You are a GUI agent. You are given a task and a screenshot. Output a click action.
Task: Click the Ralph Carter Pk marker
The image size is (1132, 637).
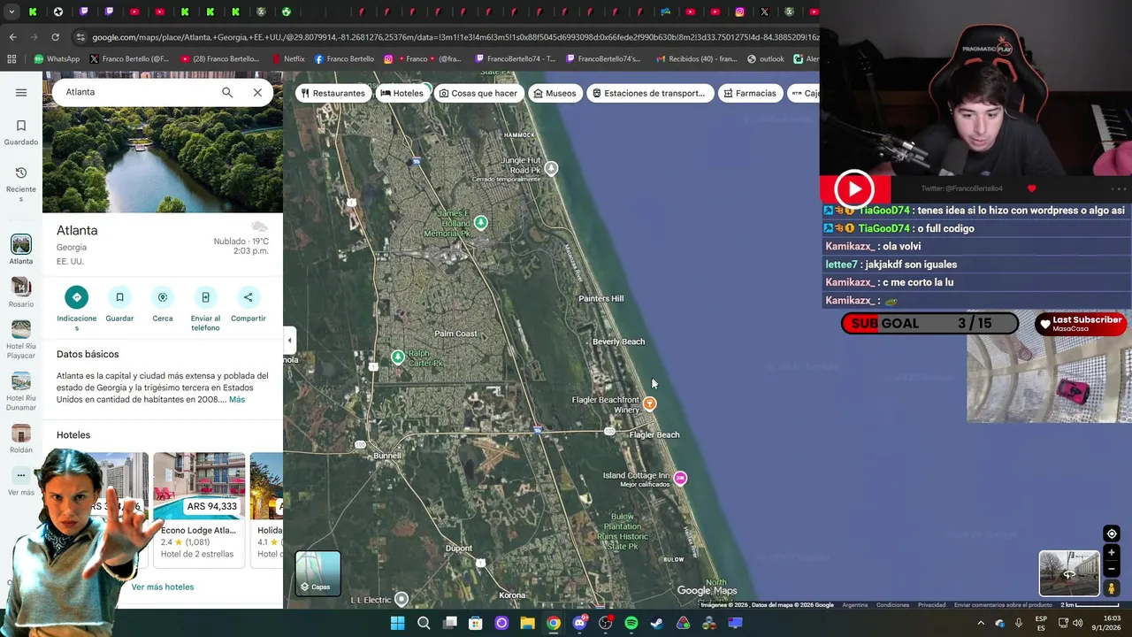tap(398, 357)
